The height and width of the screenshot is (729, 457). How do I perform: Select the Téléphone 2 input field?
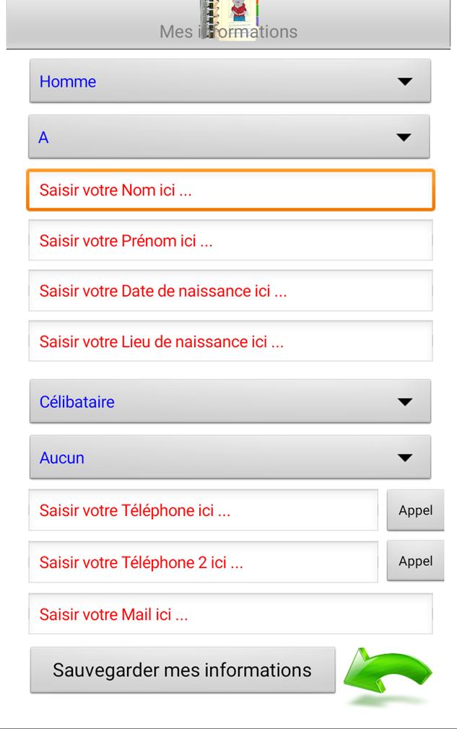point(203,562)
